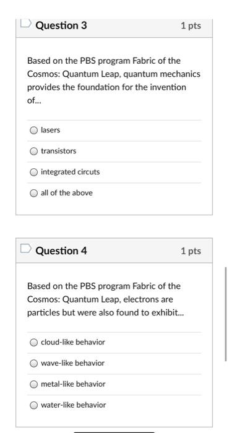Select 'water-like behavior' radio button
The height and width of the screenshot is (433, 229).
(x=33, y=405)
